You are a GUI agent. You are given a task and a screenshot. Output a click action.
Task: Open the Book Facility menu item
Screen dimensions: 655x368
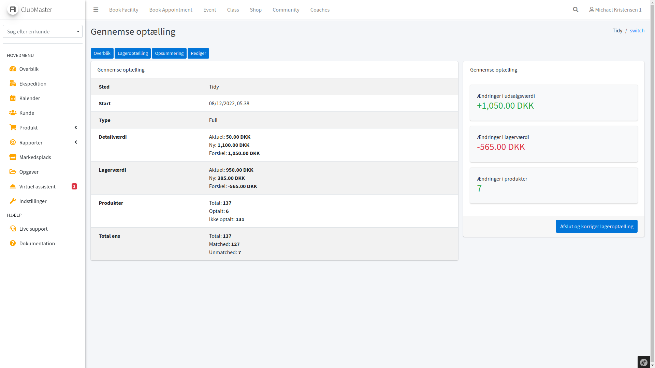coord(123,10)
